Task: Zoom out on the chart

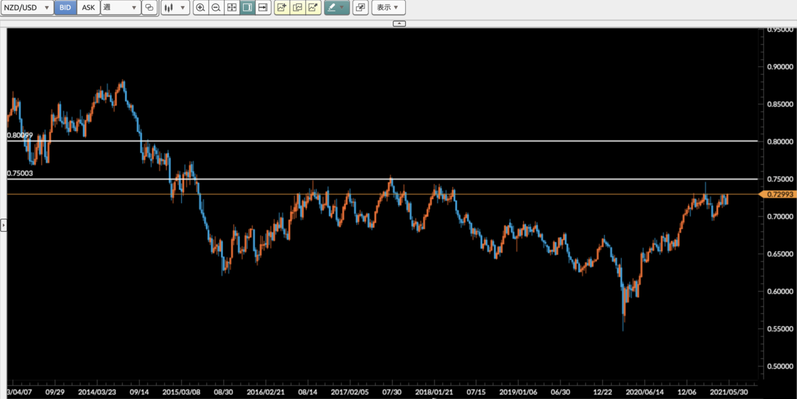Action: (216, 8)
